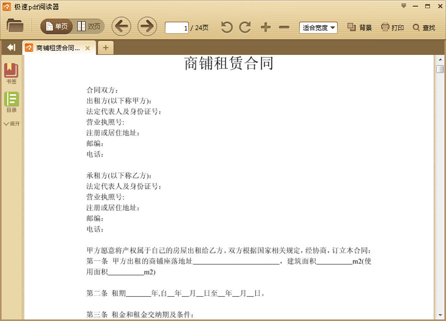Rotate the page counterclockwise

(x=226, y=27)
